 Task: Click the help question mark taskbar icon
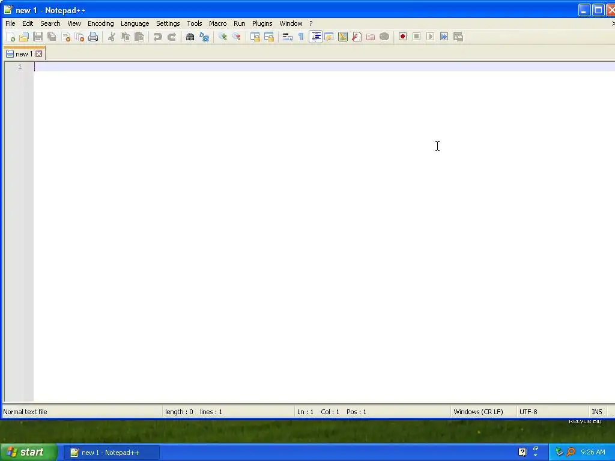(x=522, y=452)
